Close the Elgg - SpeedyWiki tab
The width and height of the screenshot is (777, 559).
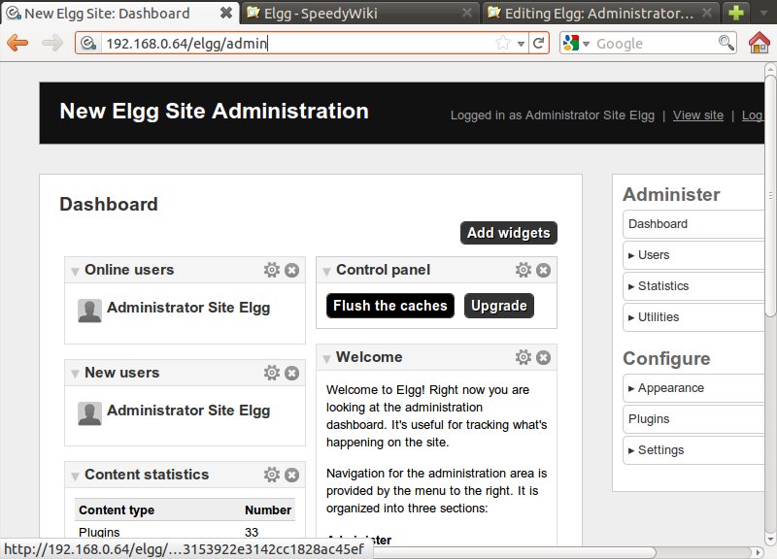467,13
